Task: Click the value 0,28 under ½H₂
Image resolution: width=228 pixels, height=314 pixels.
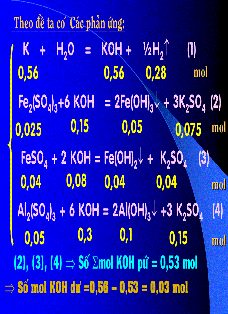Action: (156, 73)
